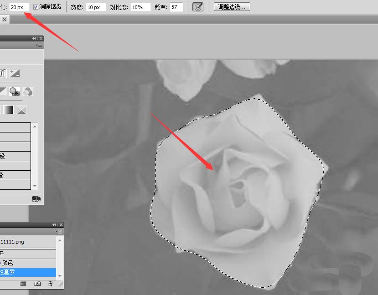Click the 调整边缘... button
The height and width of the screenshot is (295, 378).
(232, 7)
